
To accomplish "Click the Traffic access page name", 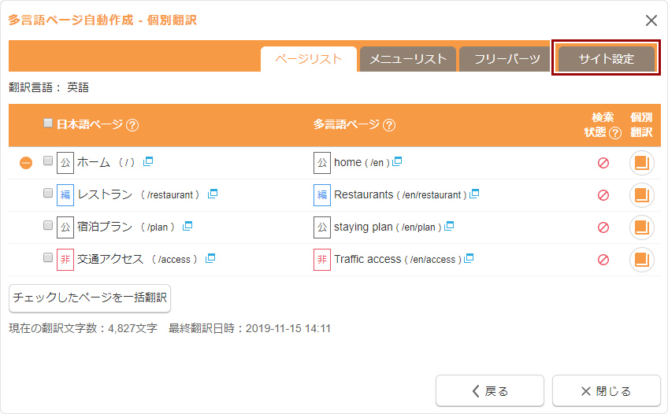I will point(368,259).
